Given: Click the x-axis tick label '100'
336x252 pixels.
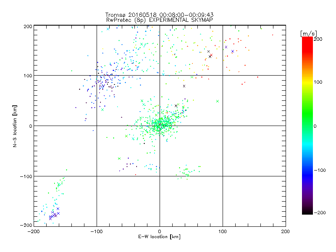Looking at the screenshot, I should tap(223, 231).
